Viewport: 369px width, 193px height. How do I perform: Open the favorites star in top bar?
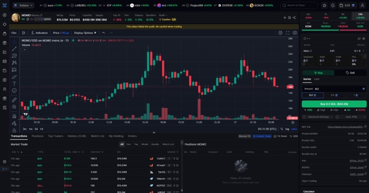coord(324,5)
